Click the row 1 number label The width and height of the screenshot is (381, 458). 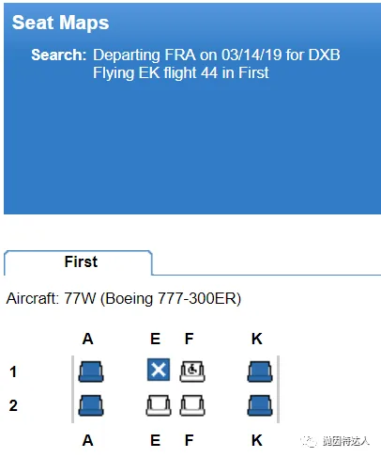13,371
